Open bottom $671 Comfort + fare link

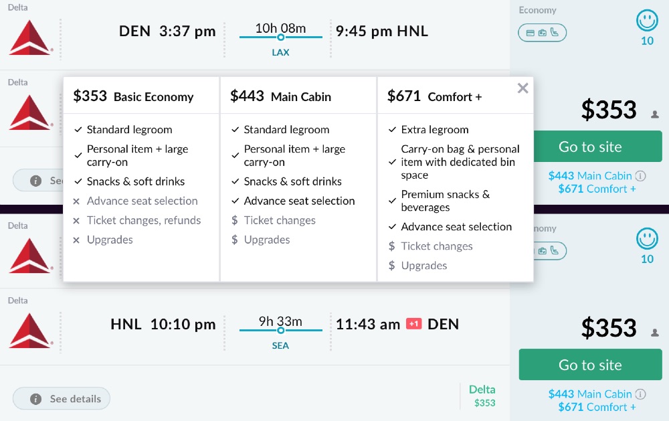597,407
